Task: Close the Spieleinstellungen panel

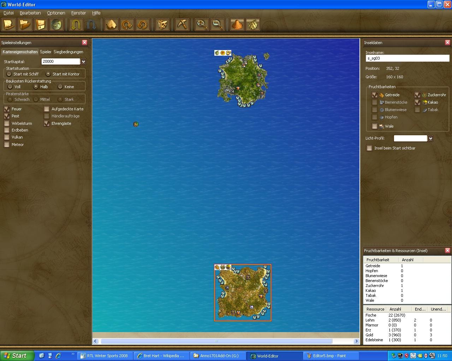Action: point(84,42)
